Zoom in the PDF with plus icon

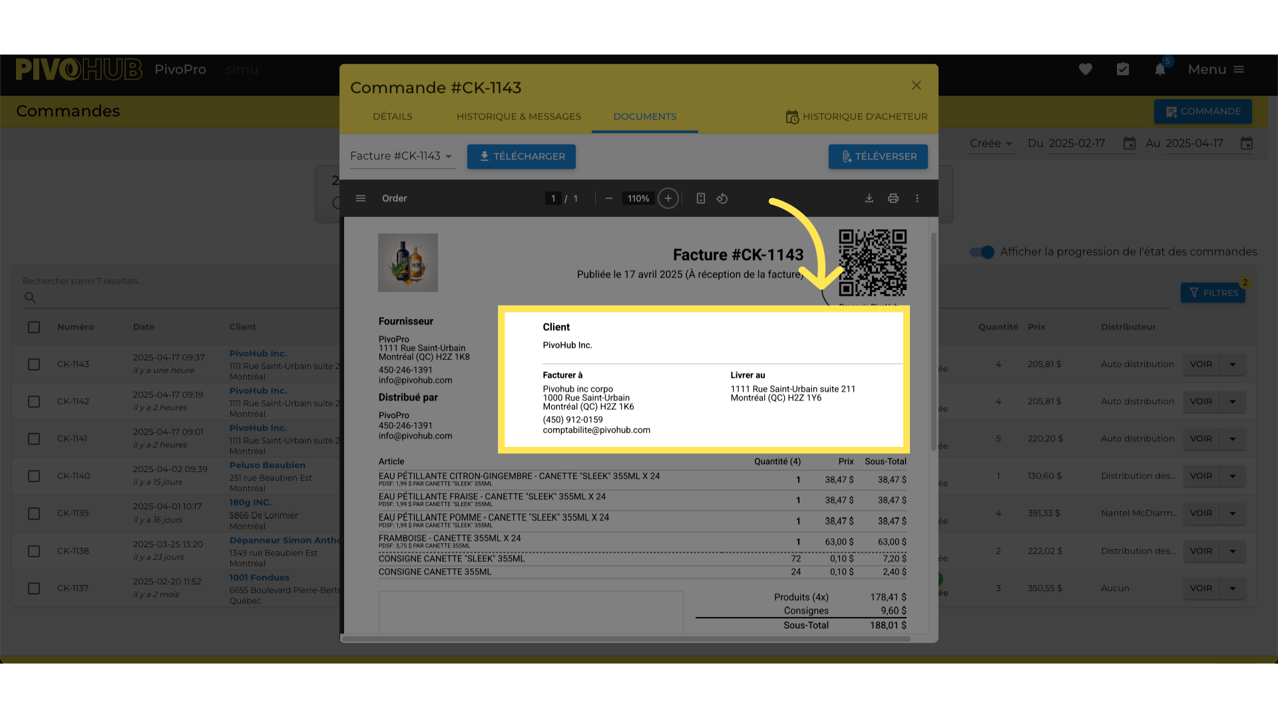tap(668, 198)
